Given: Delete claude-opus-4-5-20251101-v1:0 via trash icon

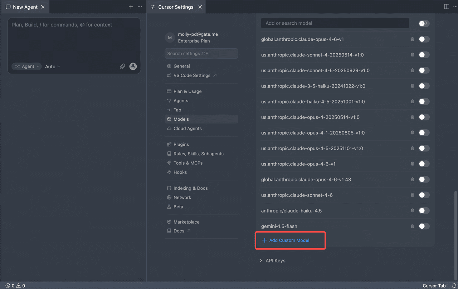Looking at the screenshot, I should (412, 148).
